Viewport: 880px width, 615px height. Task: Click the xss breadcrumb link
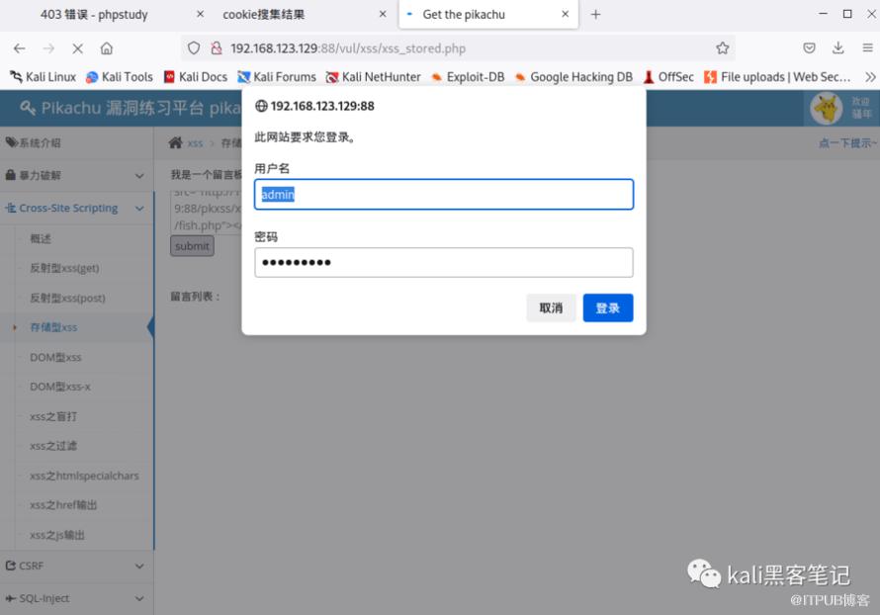pyautogui.click(x=195, y=143)
